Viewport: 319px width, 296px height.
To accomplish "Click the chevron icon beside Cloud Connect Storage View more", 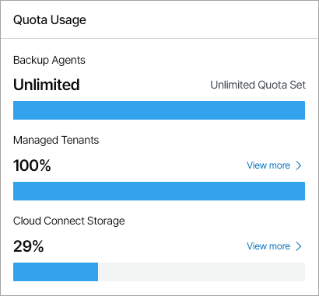I will click(299, 246).
